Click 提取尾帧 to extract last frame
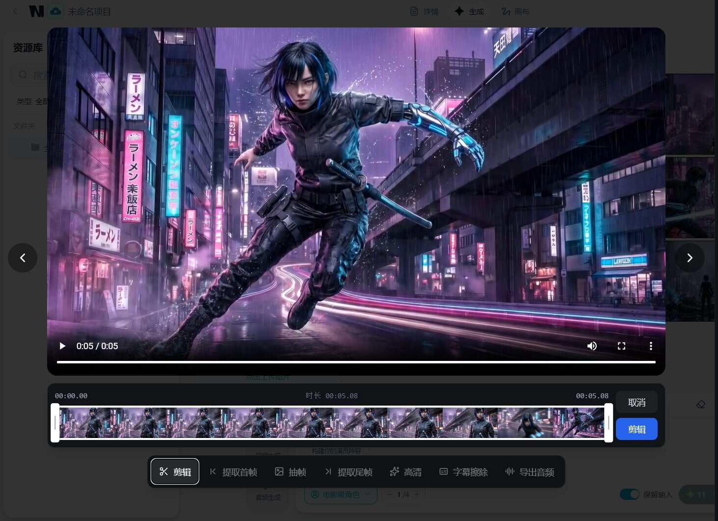Screen dimensions: 718x521 pyautogui.click(x=348, y=472)
